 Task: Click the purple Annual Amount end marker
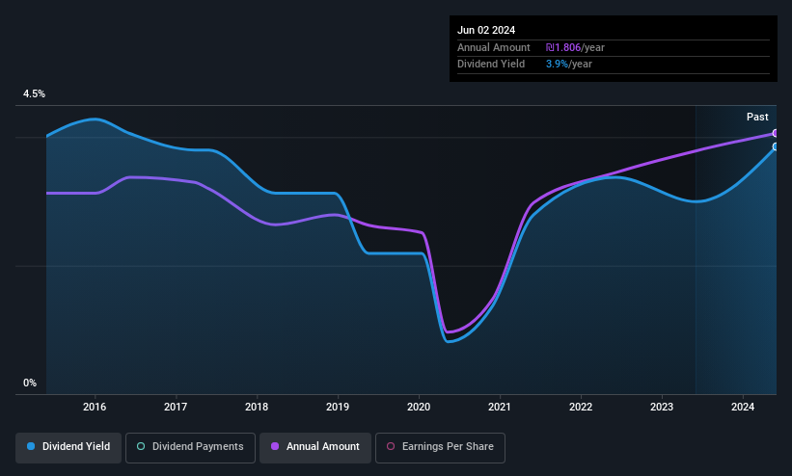(x=776, y=133)
